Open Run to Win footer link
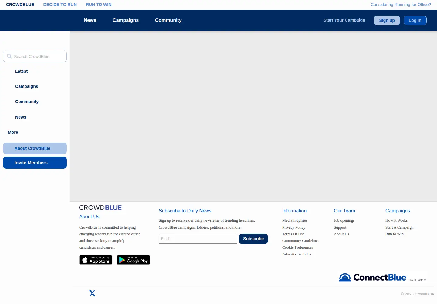This screenshot has height=304, width=437. coord(395,234)
